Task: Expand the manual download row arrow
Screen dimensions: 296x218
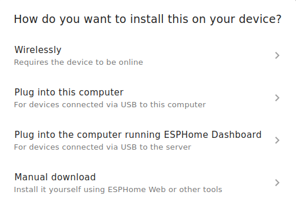Action: tap(277, 183)
